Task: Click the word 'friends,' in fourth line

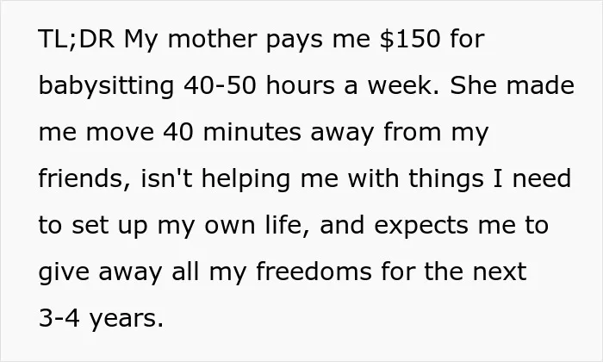Action: pyautogui.click(x=84, y=179)
